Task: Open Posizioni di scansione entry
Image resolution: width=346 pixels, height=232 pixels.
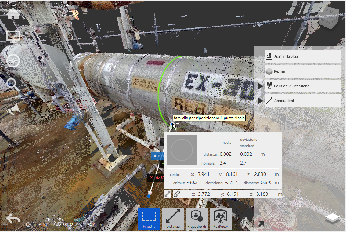Action: tap(303, 86)
